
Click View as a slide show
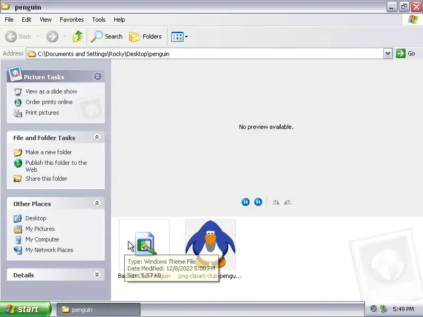(51, 91)
